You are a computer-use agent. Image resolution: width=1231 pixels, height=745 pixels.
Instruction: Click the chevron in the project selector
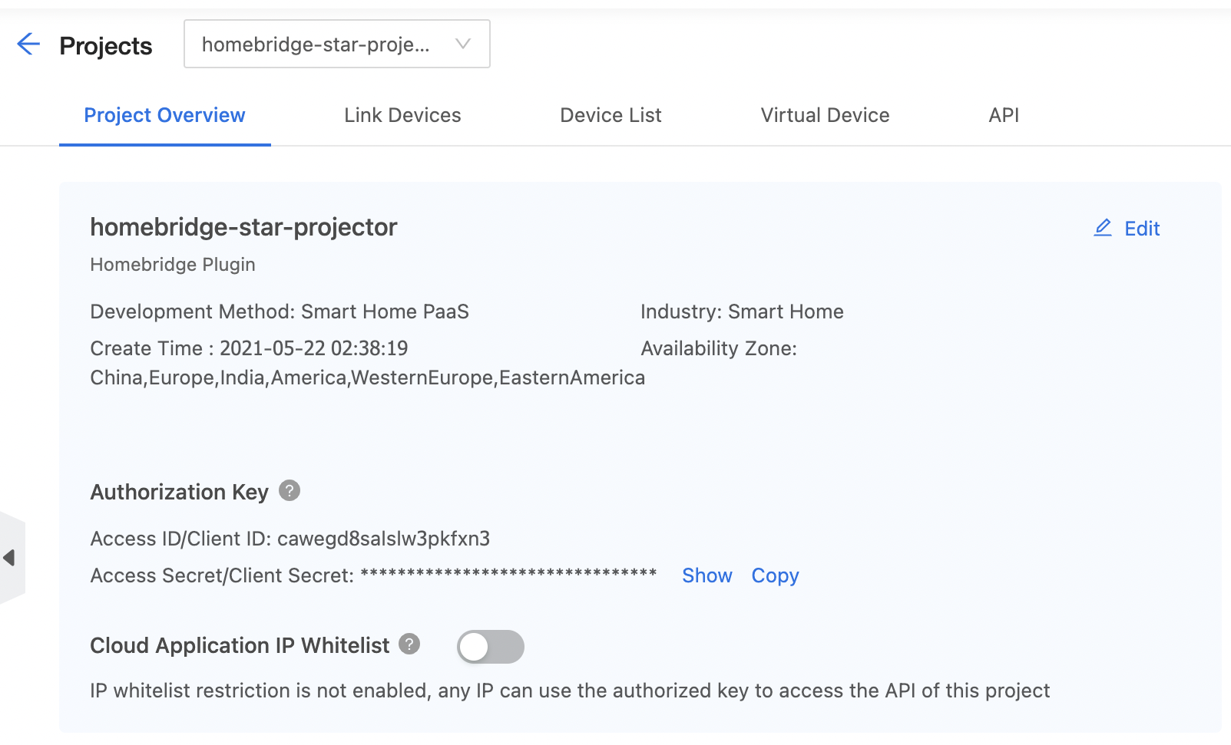(463, 44)
